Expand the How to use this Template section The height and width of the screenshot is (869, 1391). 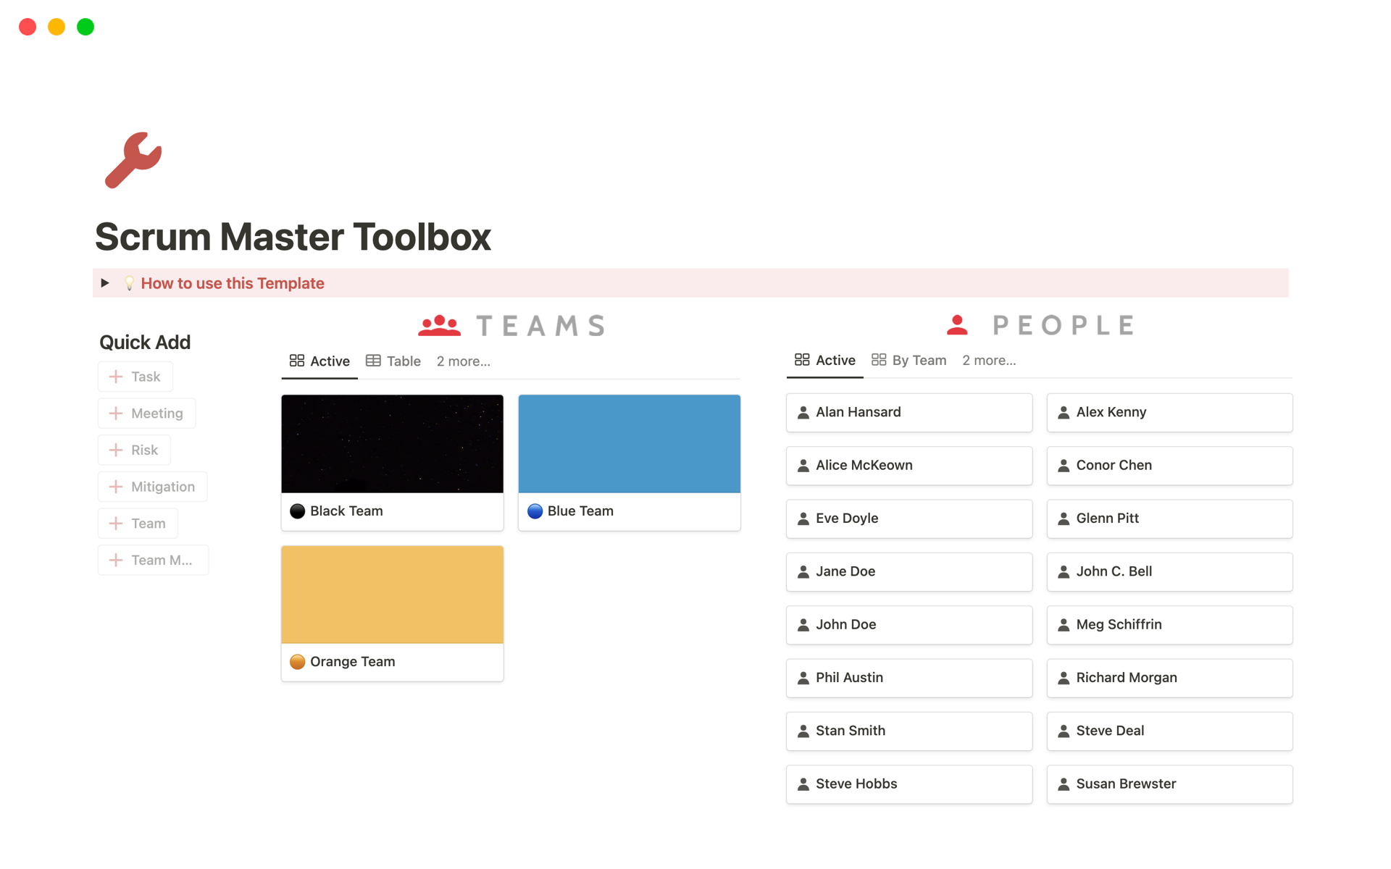click(x=104, y=283)
